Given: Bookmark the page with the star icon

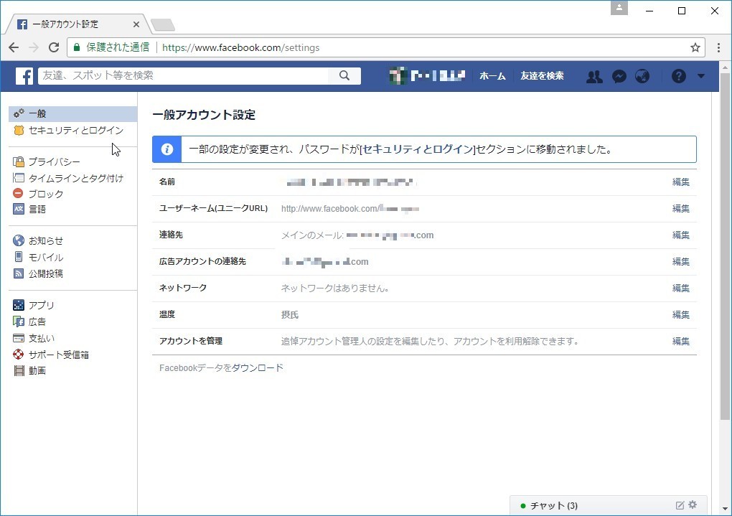Looking at the screenshot, I should coord(694,47).
